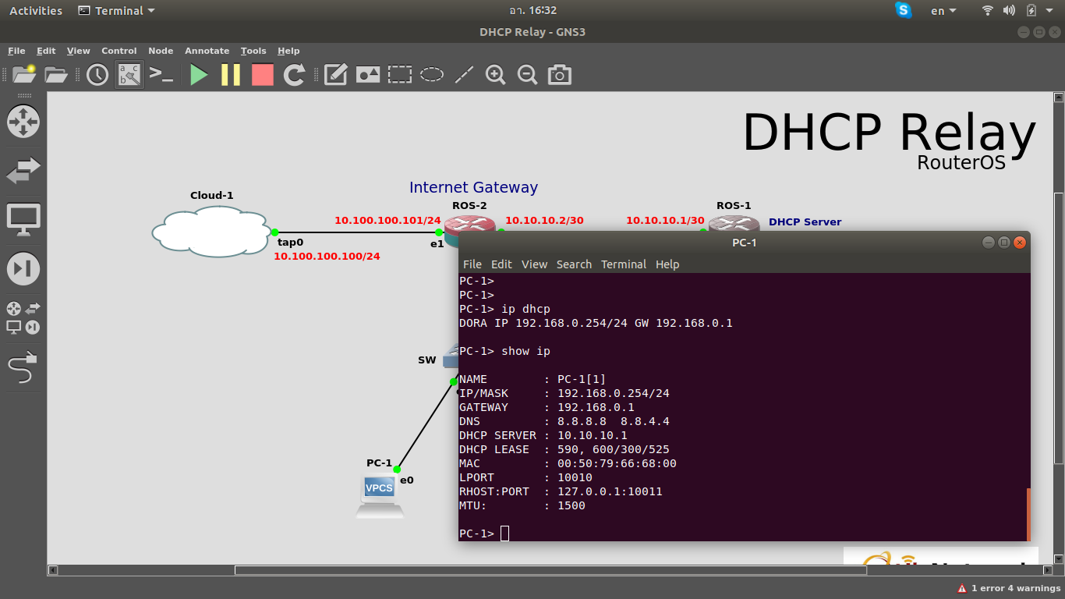The width and height of the screenshot is (1065, 599).
Task: Open the clock and calendar panel
Action: [532, 10]
